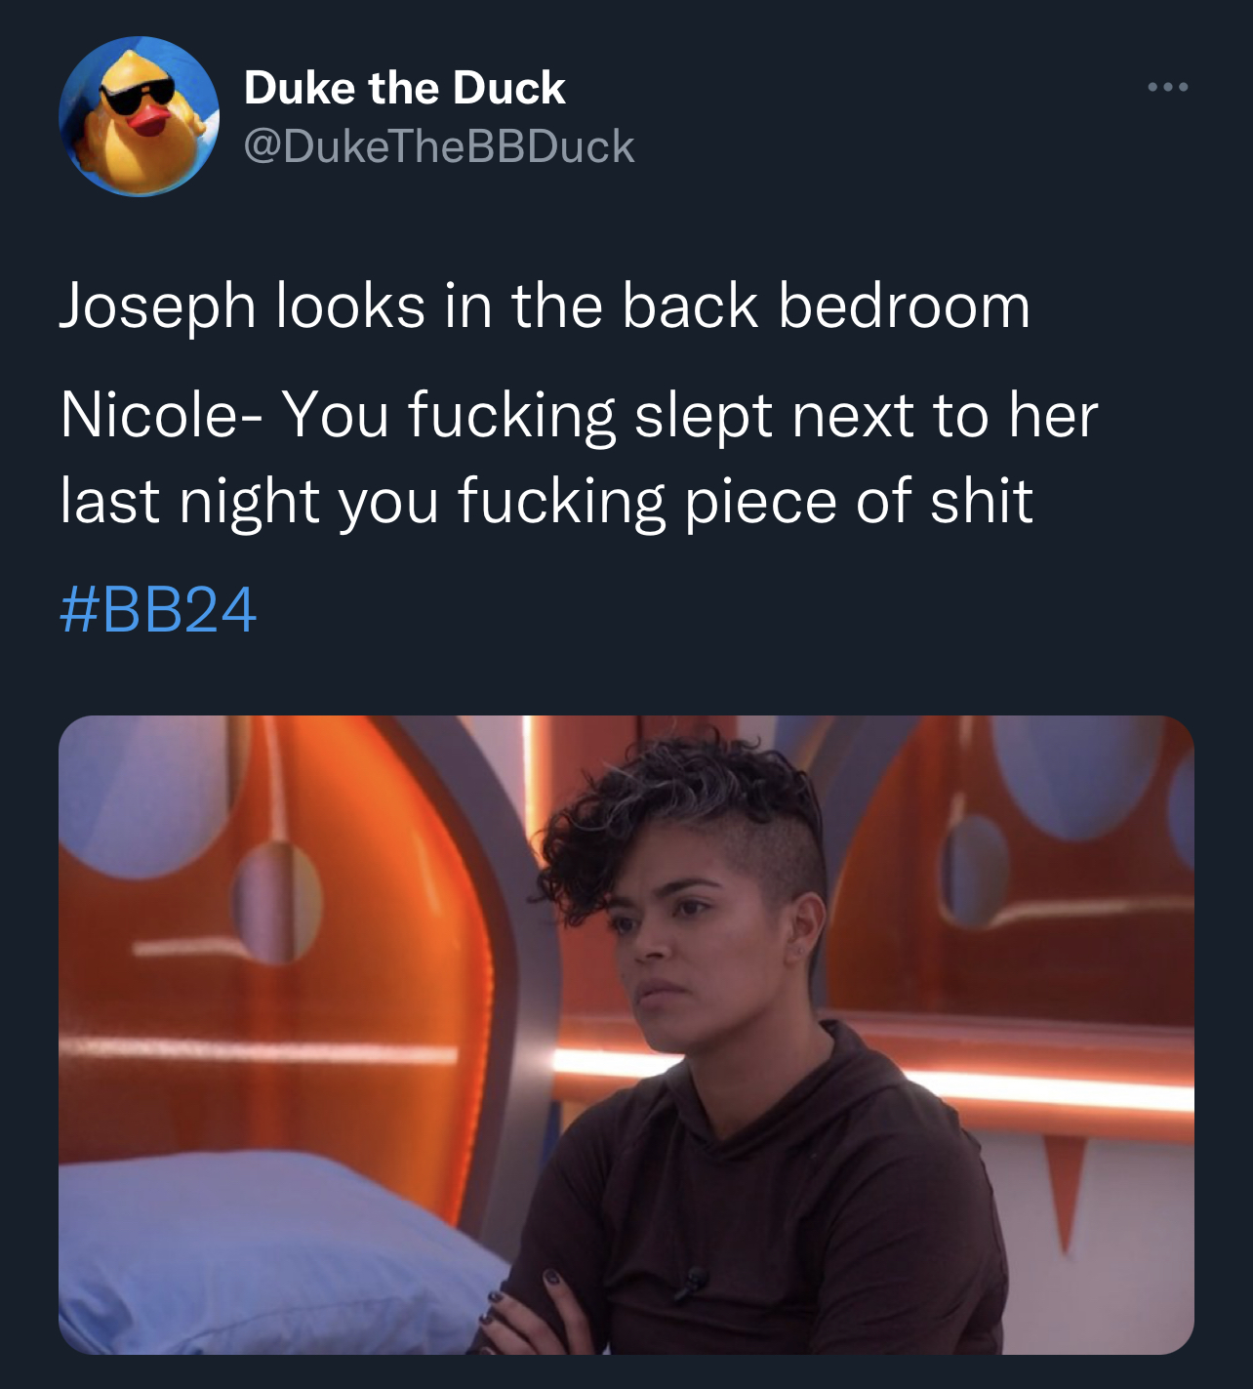Open the #BB24 hashtag
The image size is (1253, 1389).
[158, 610]
